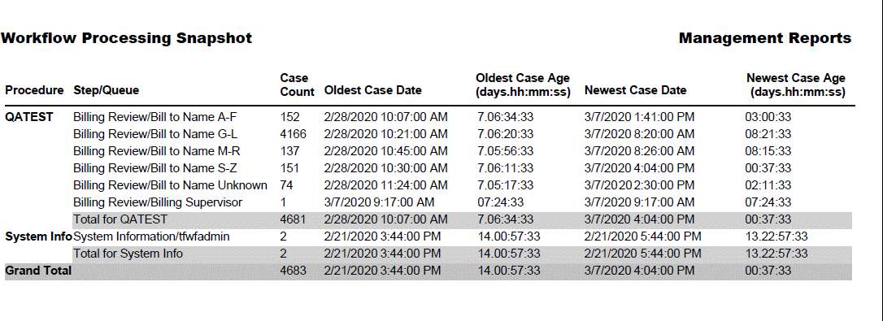Click the Oldest Case Date header
Screen dimensions: 883x321
pyautogui.click(x=373, y=90)
